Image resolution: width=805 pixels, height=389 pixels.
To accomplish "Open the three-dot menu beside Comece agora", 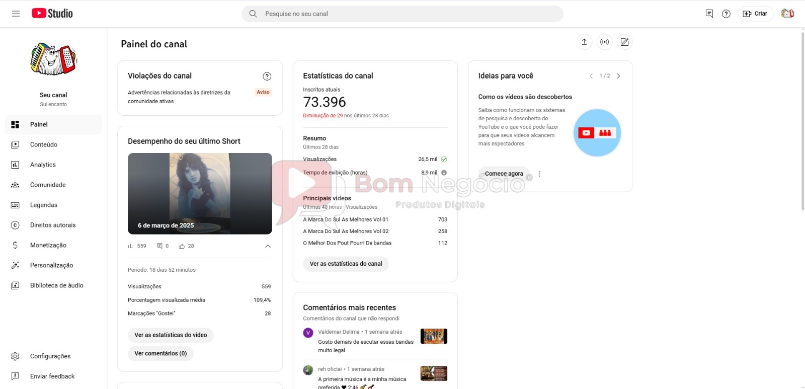I will point(539,174).
